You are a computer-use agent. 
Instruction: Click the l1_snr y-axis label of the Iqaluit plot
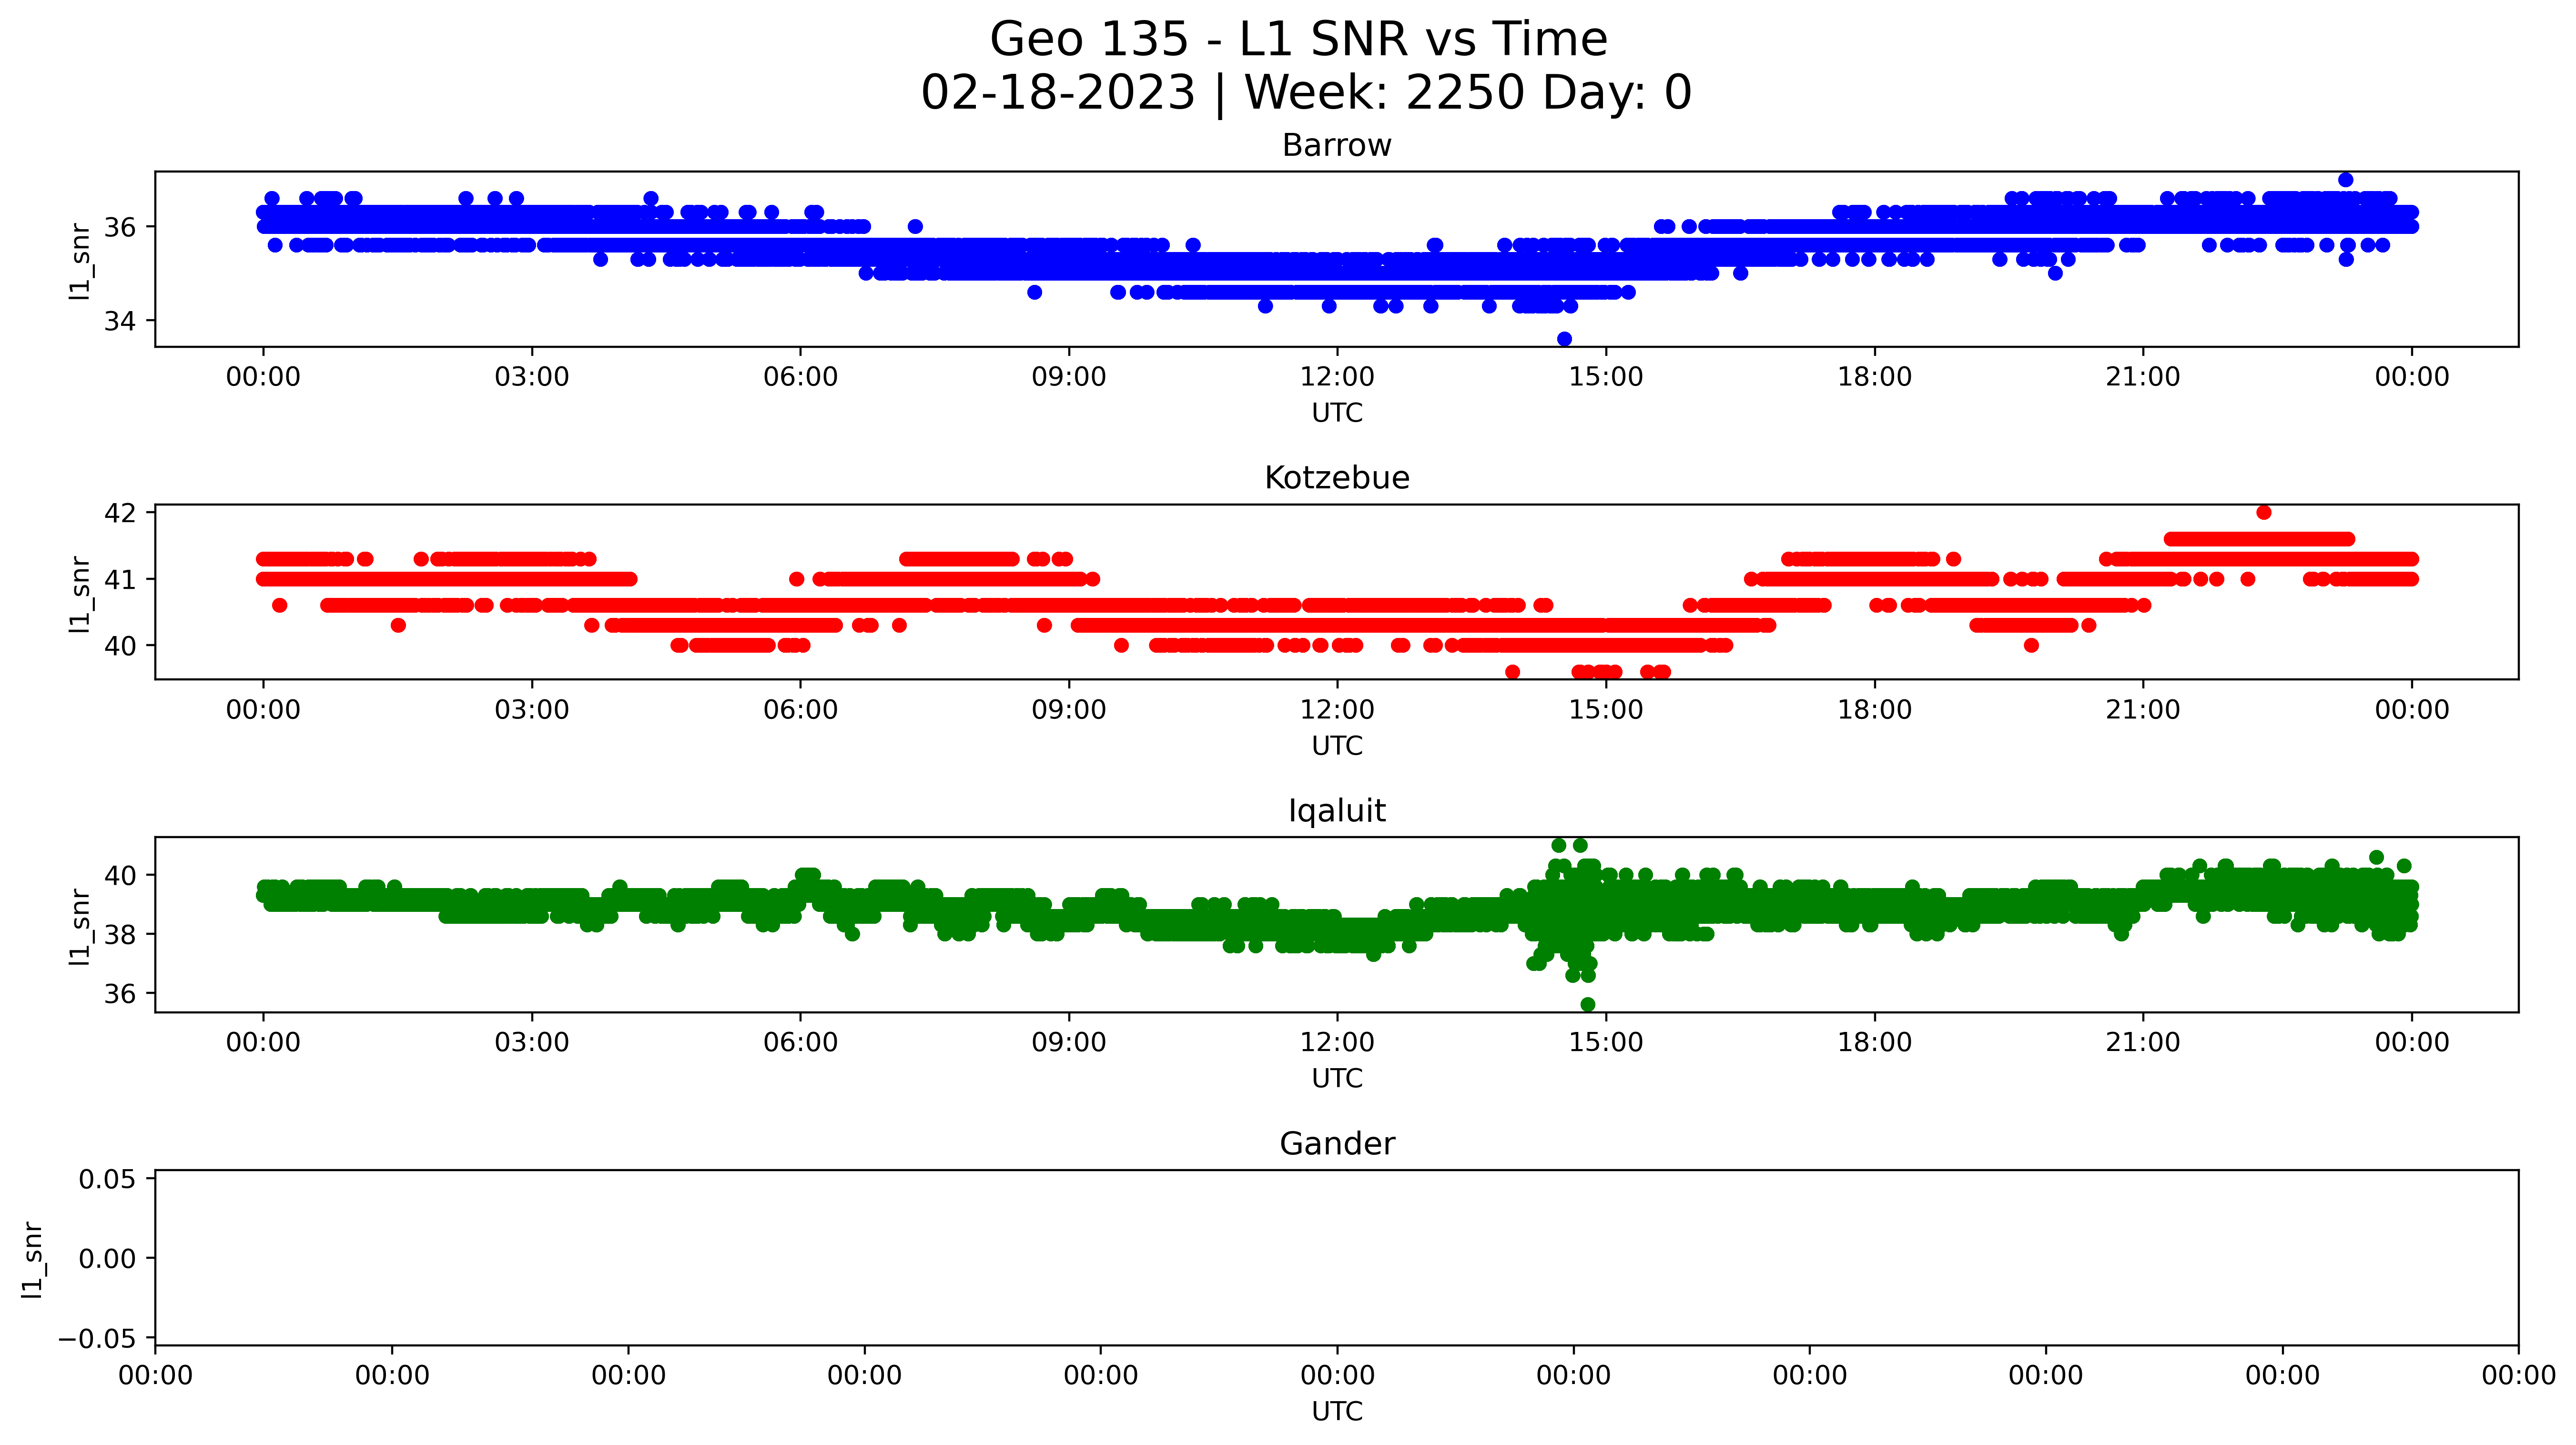click(x=80, y=926)
